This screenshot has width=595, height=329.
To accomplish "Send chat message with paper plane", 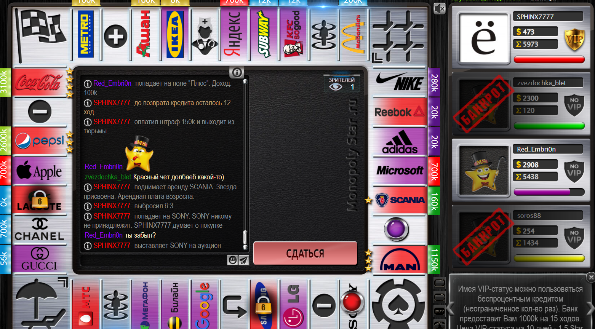I will tap(244, 260).
